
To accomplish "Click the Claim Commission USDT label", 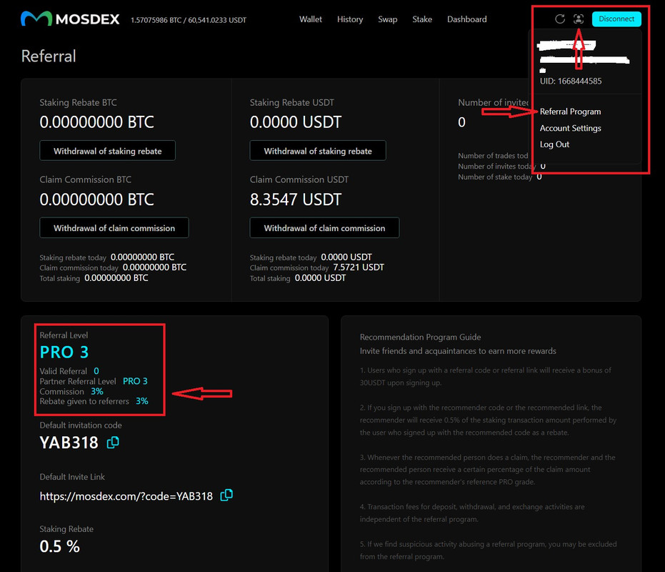I will click(x=299, y=179).
